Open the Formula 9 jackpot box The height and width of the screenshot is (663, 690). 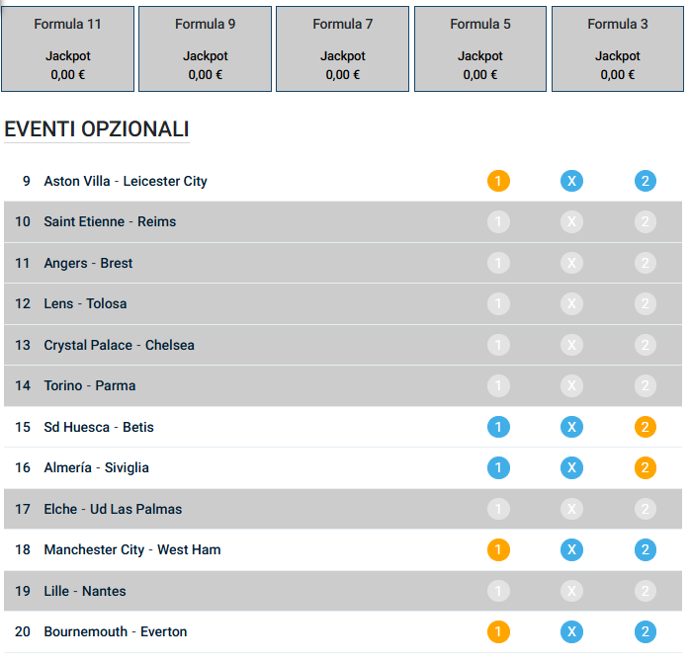[x=205, y=48]
